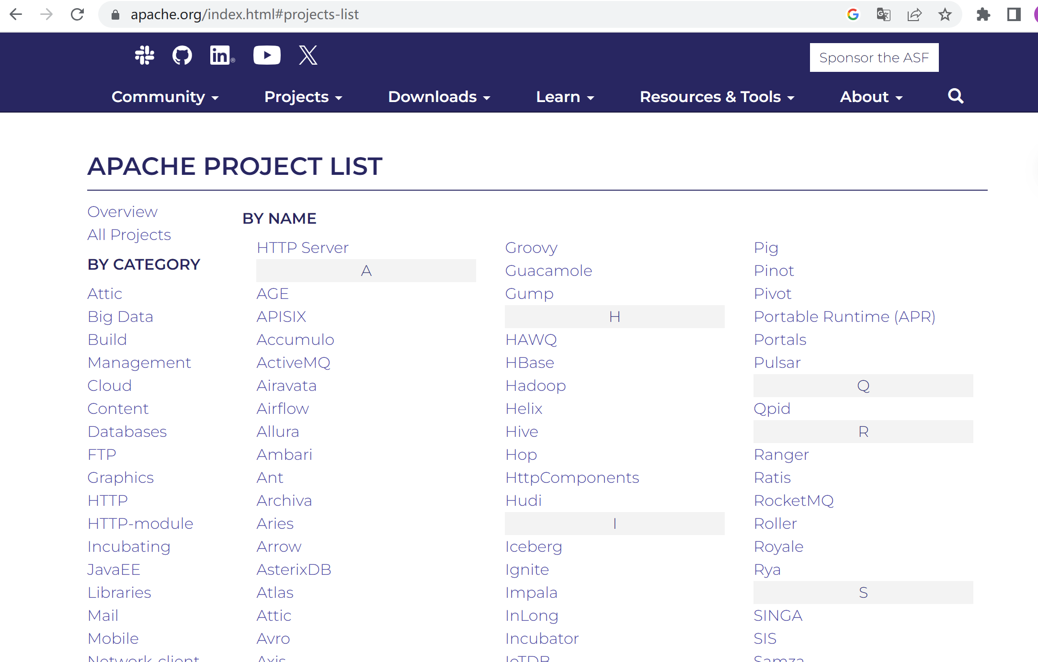The height and width of the screenshot is (662, 1038).
Task: Select the Big Data category
Action: tap(120, 317)
